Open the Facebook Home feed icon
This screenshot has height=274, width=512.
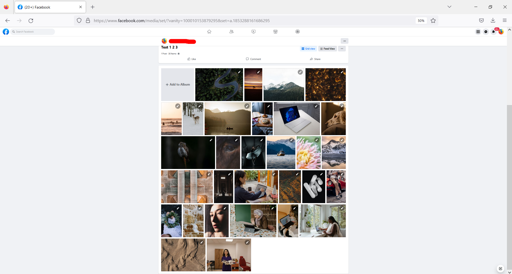[209, 31]
